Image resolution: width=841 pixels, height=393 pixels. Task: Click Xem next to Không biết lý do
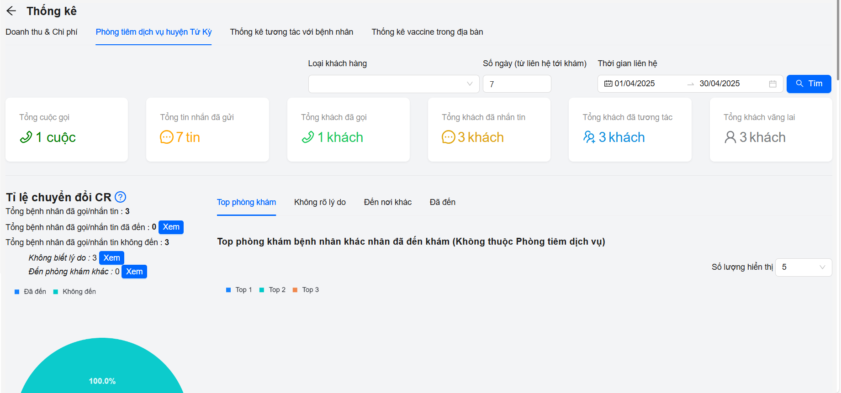[111, 258]
